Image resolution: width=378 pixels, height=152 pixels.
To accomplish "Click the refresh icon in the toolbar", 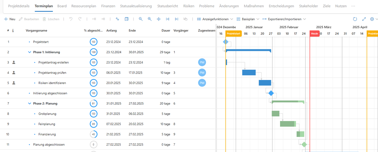I will [355, 19].
